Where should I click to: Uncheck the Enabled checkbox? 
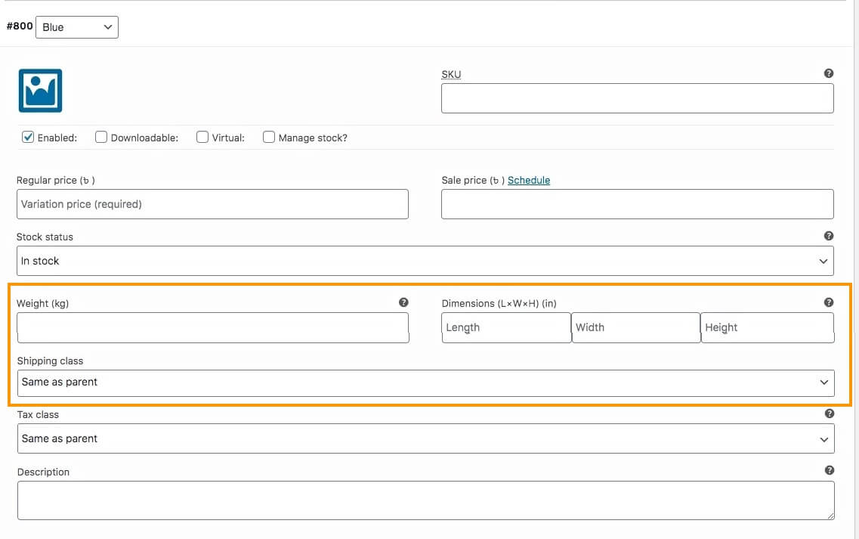pyautogui.click(x=28, y=138)
